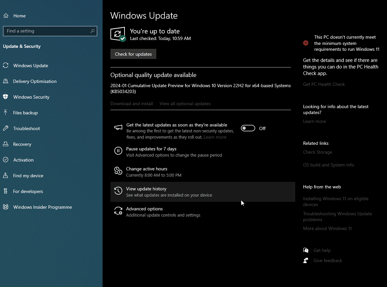This screenshot has height=287, width=387.
Task: Click the clock icon for active hours
Action: [x=118, y=170]
